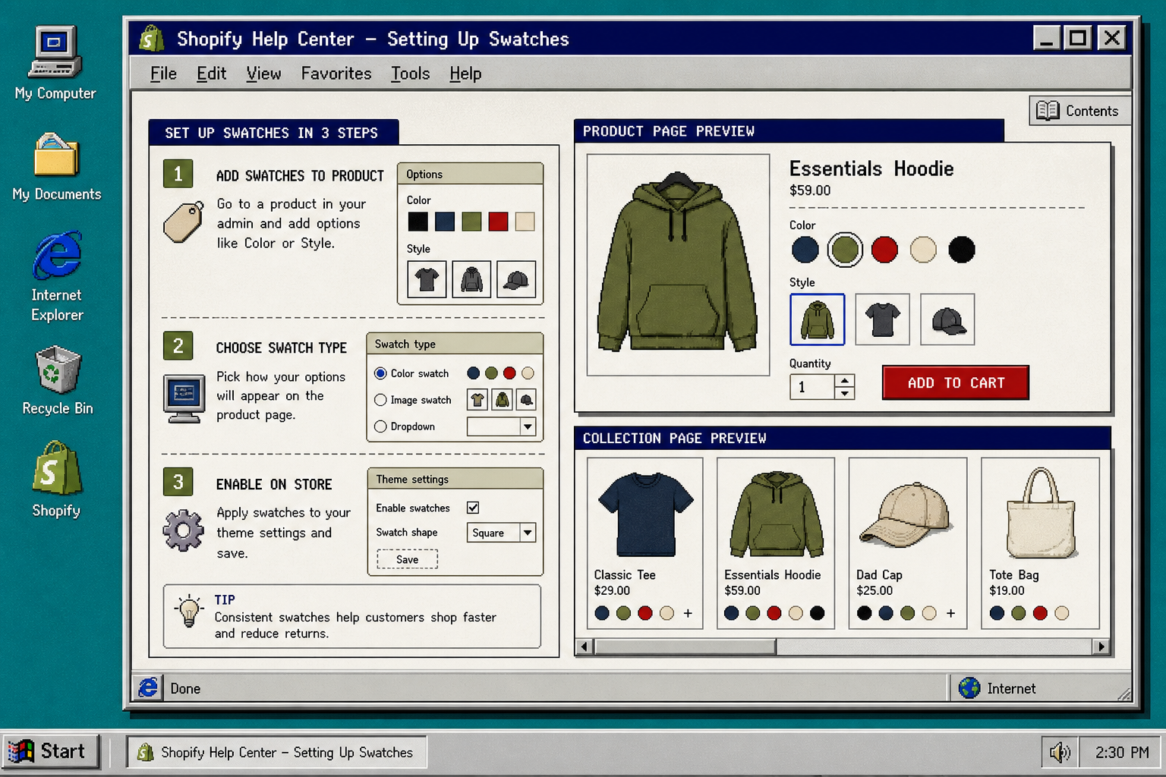The image size is (1166, 777).
Task: Click plus icon under Classic Tee swatches
Action: pos(688,613)
